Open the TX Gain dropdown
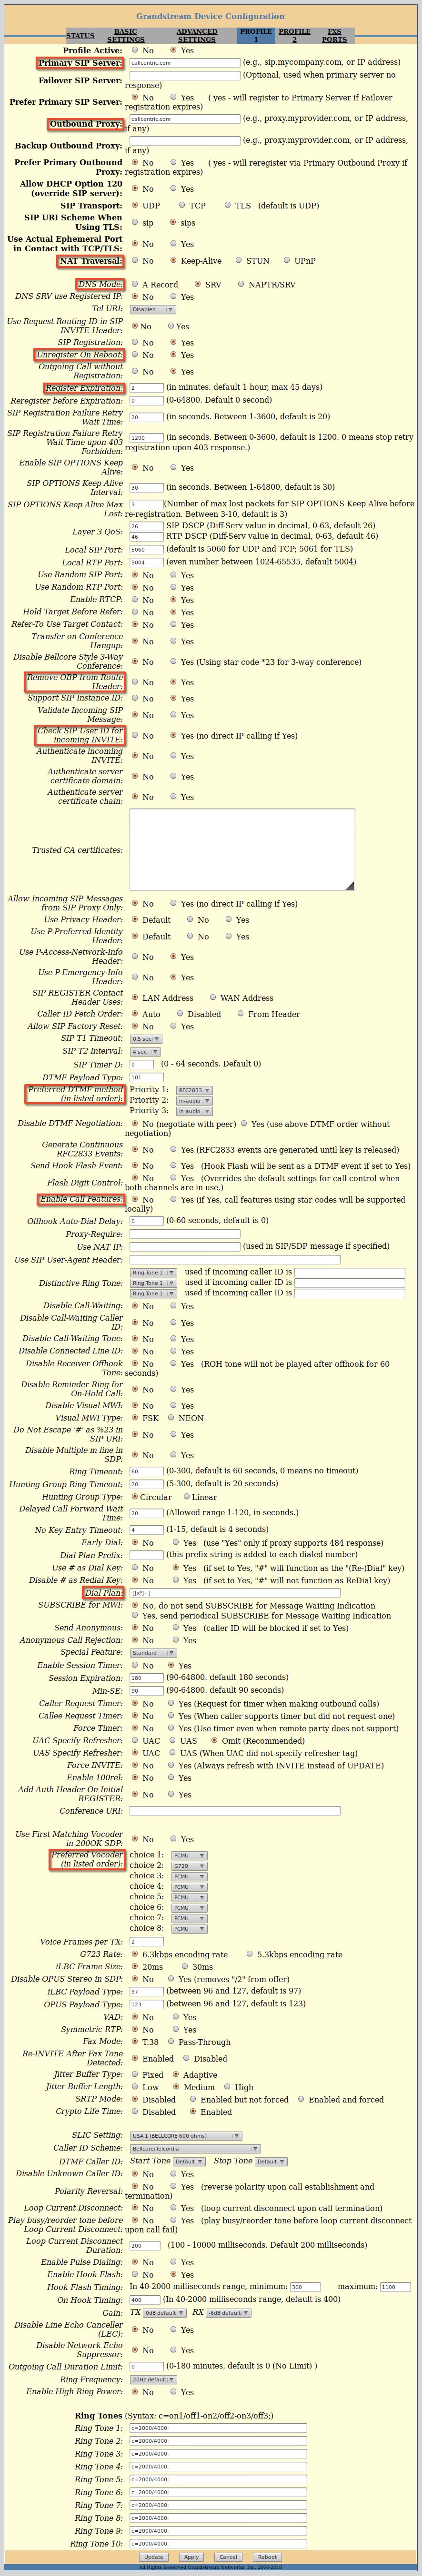The image size is (422, 2576). point(165,2313)
